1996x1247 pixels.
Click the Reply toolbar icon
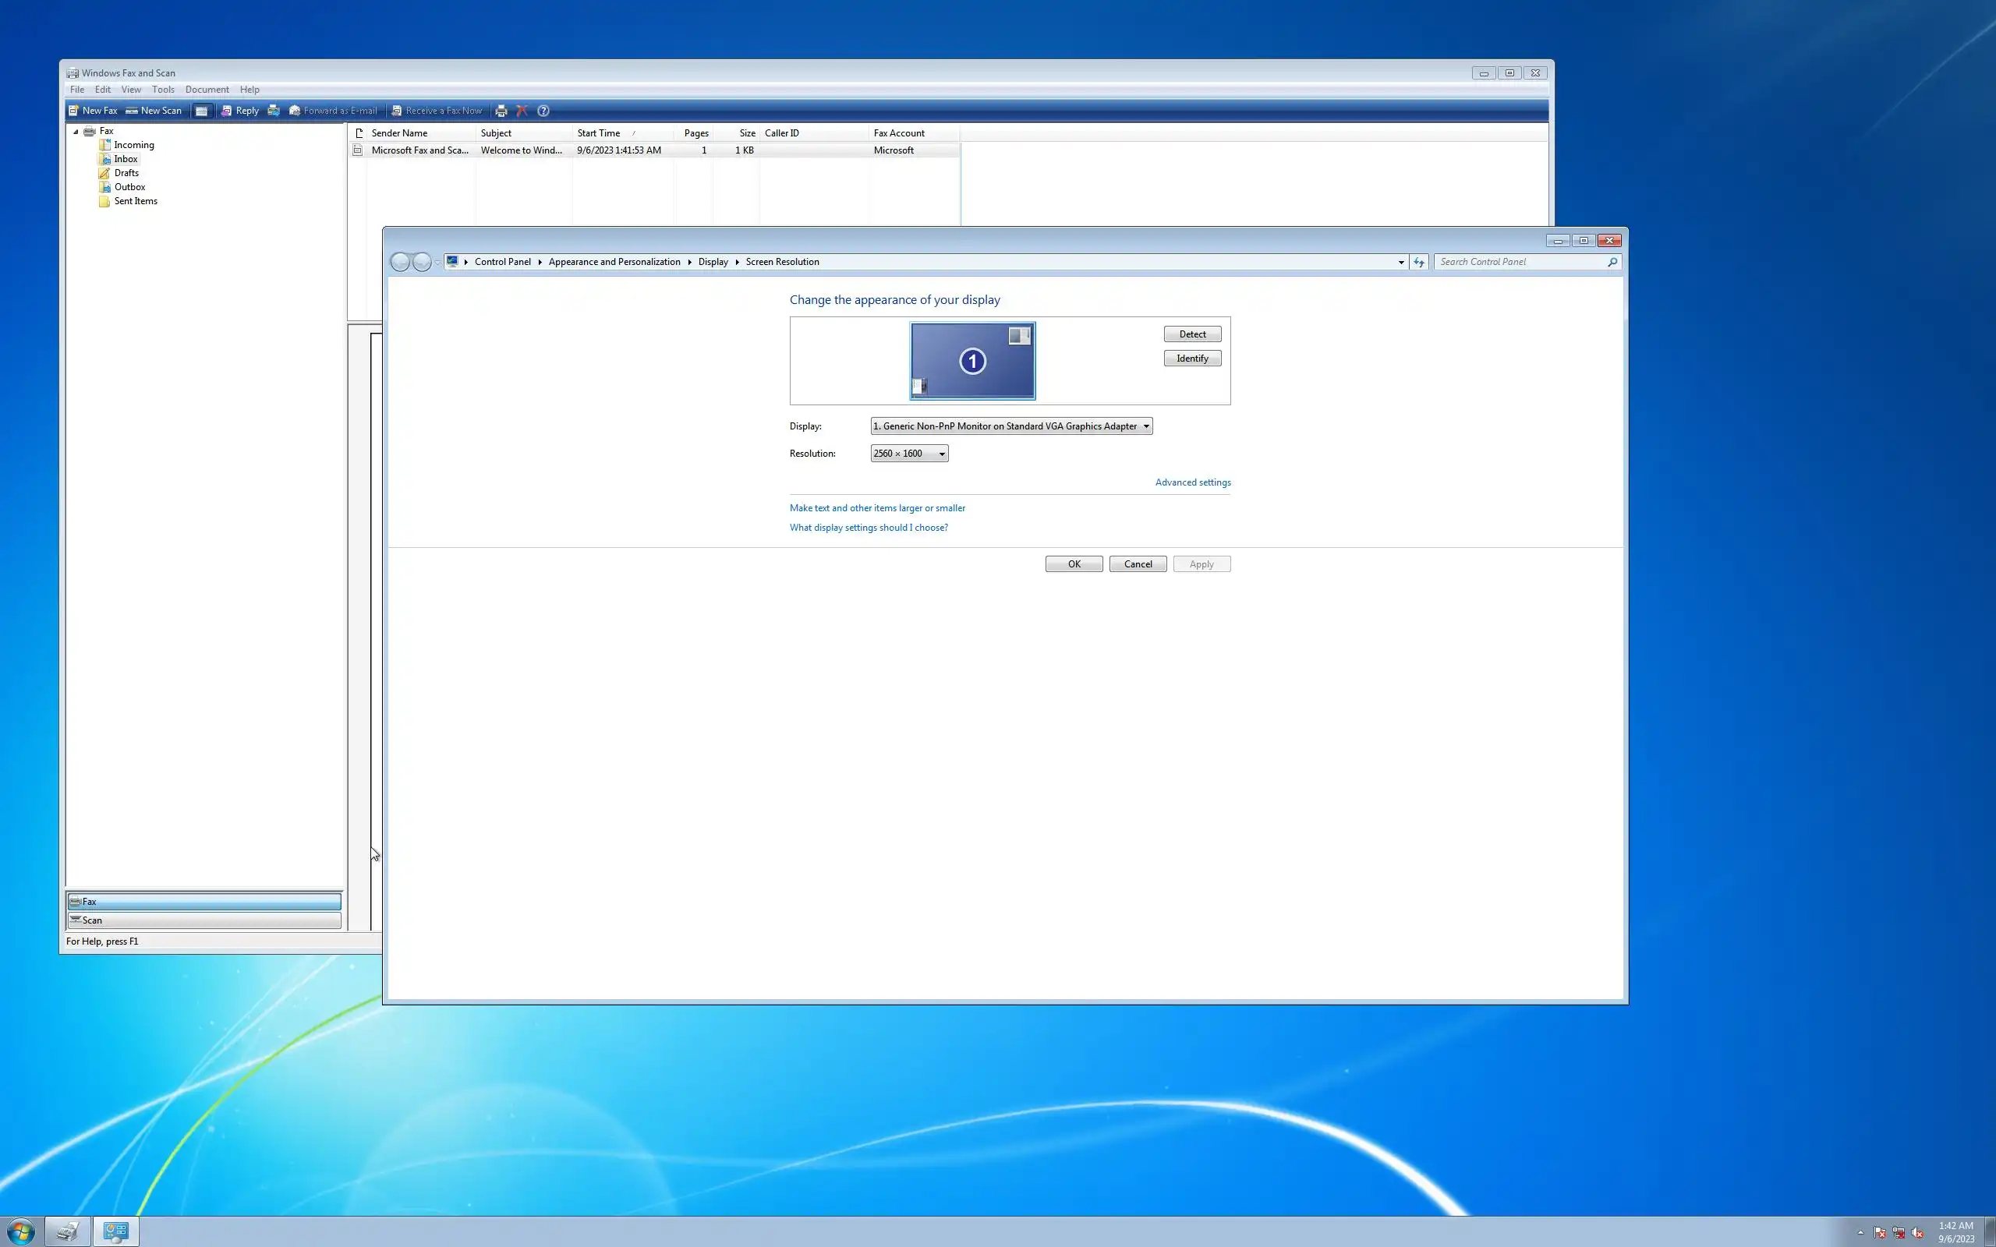tap(226, 111)
